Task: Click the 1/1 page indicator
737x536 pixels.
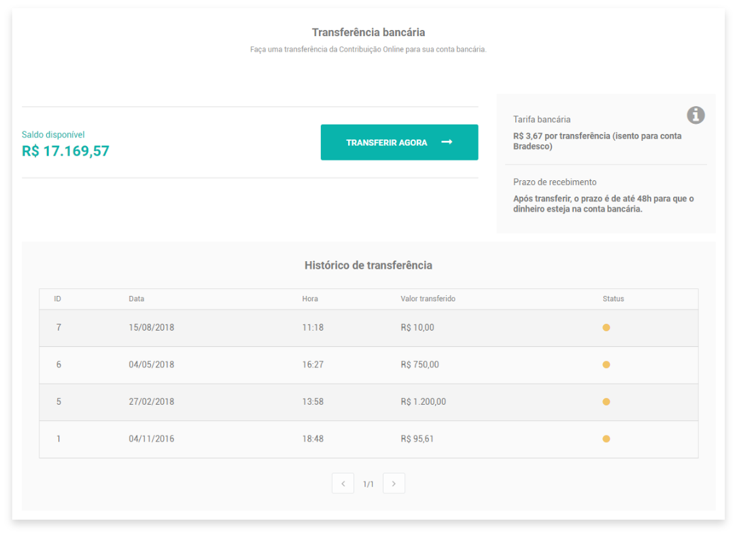Action: pos(368,484)
